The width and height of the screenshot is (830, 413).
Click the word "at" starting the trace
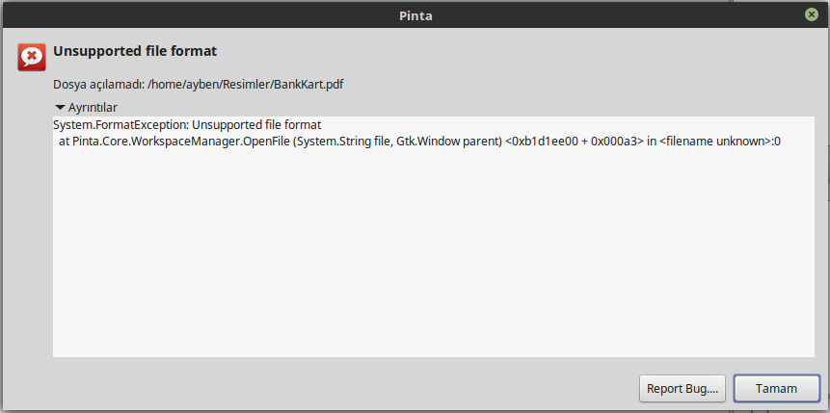pyautogui.click(x=64, y=142)
